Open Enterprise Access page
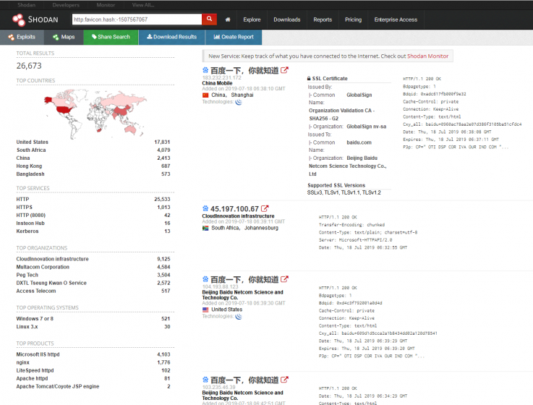 tap(396, 20)
